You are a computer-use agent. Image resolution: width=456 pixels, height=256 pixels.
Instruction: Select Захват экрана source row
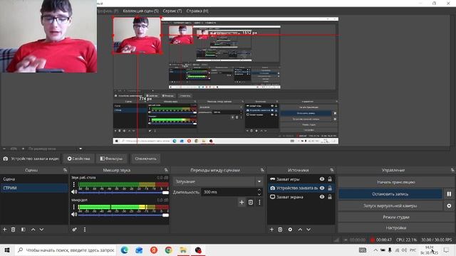click(x=301, y=197)
